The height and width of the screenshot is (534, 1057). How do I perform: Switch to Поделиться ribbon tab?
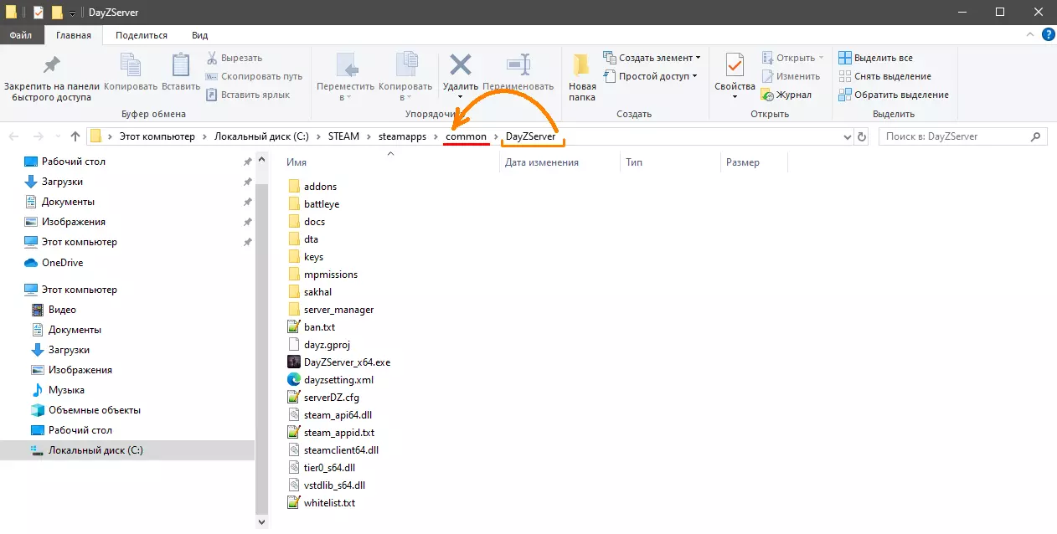tap(142, 35)
